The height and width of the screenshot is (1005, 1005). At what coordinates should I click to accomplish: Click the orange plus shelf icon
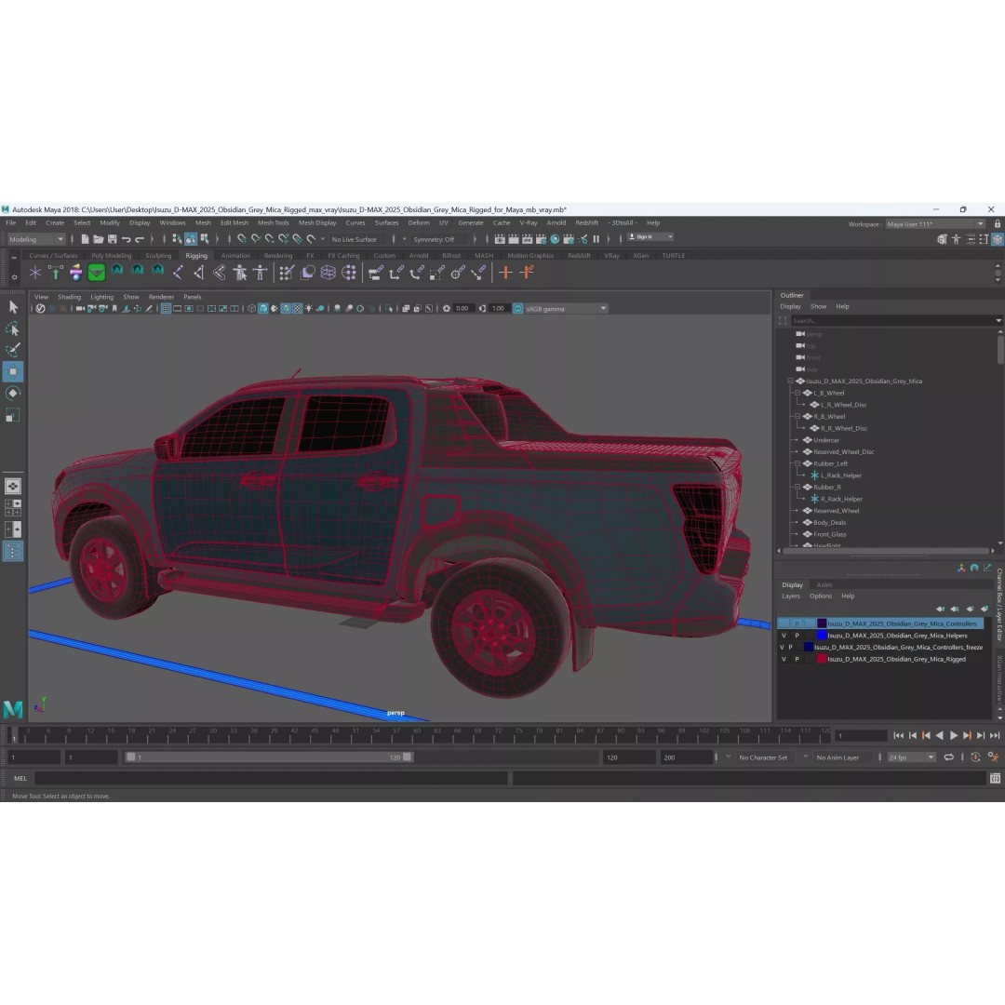tap(505, 273)
